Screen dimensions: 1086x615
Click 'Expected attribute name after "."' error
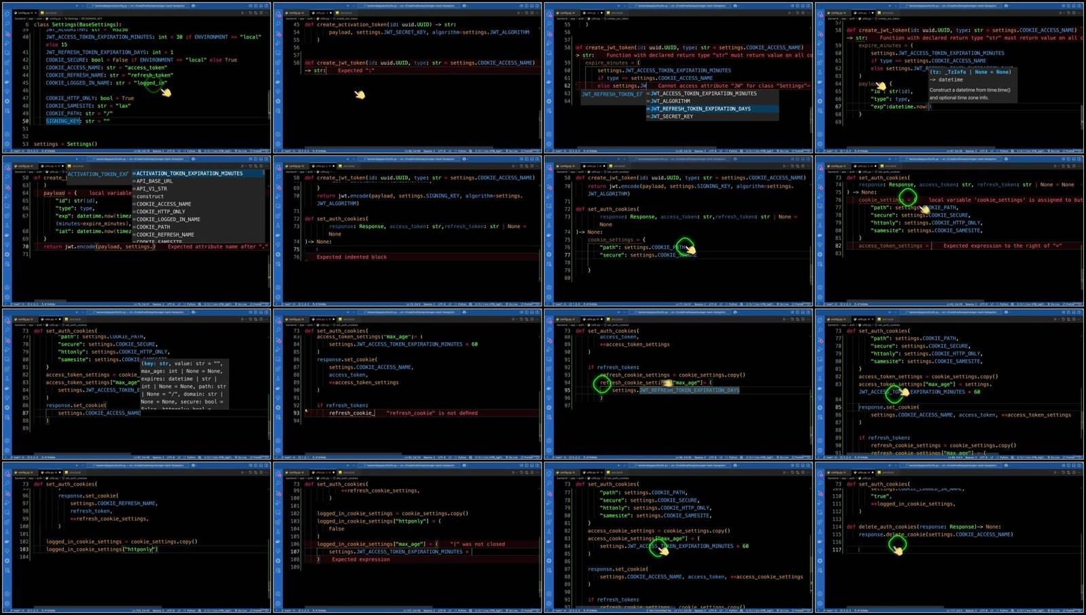coord(217,246)
